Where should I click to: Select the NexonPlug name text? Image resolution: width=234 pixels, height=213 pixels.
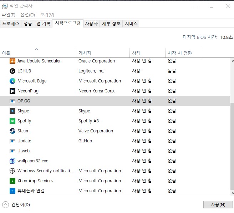pos(28,91)
